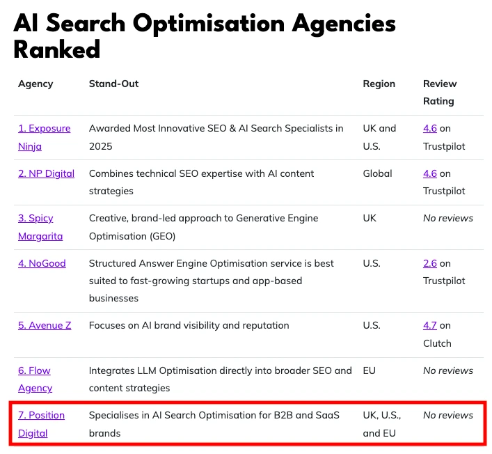
Task: Open Avenue Z's 4.7 Clutch rating link
Action: click(430, 325)
